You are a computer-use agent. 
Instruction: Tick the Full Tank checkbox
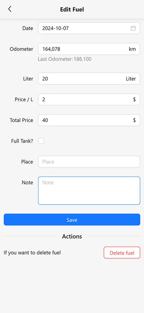[x=41, y=141]
